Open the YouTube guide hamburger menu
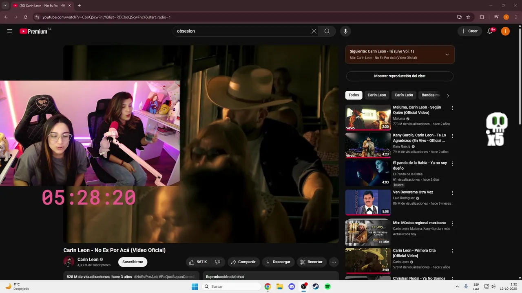The height and width of the screenshot is (293, 522). coord(10,31)
